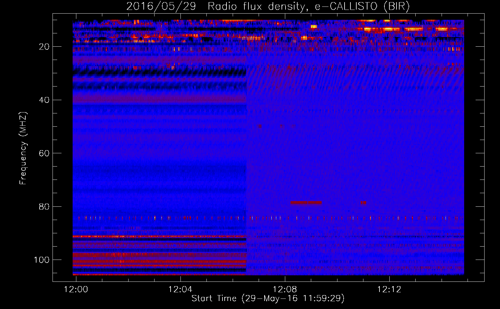This screenshot has height=309, width=500.
Task: Click the 12:08 time tick label
Action: click(285, 289)
